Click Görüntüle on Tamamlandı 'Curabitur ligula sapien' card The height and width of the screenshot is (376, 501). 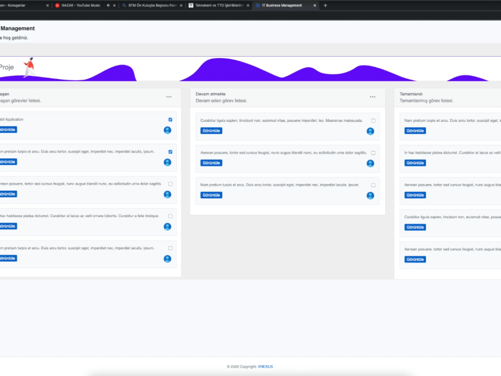[415, 227]
